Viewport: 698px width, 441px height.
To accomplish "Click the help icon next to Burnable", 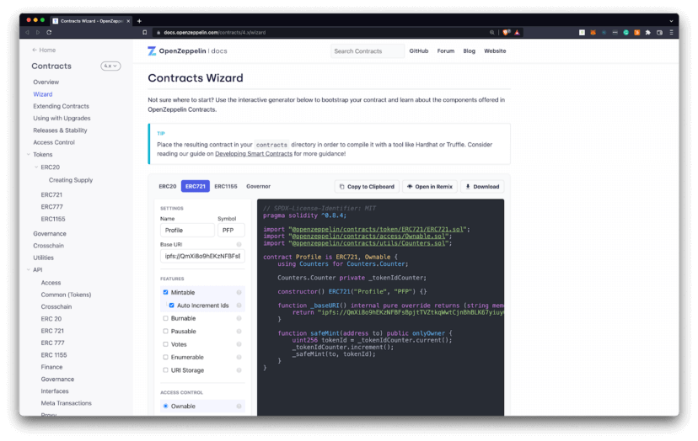I will [x=239, y=319].
